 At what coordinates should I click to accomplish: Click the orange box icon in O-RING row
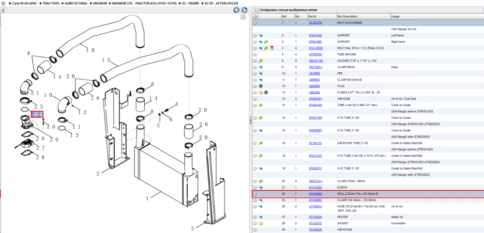tap(260, 93)
